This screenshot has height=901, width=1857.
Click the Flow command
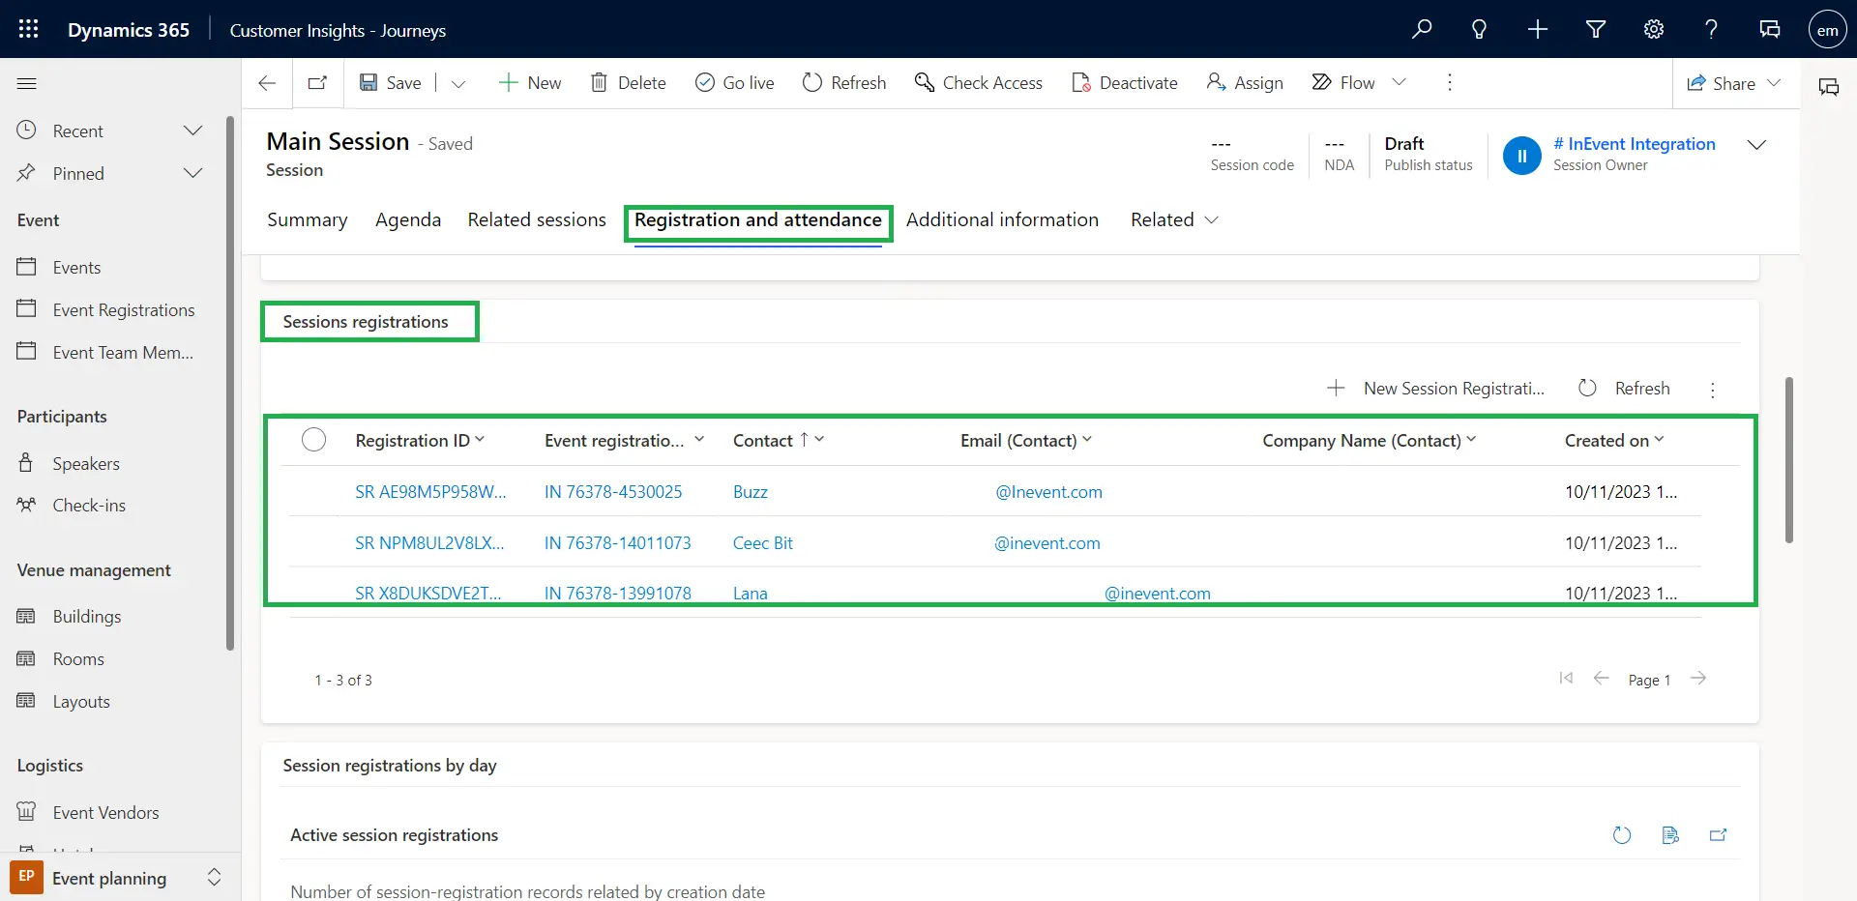click(1343, 83)
